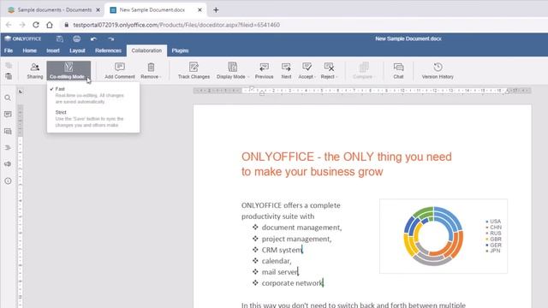This screenshot has height=308, width=548.
Task: Reload the page
Action: [x=36, y=25]
